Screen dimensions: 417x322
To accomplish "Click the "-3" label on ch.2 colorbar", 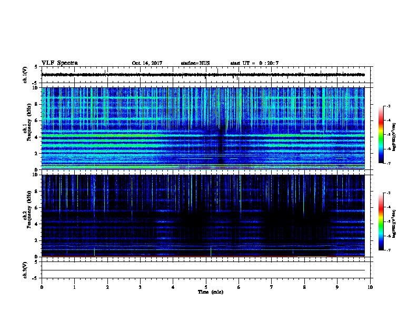I will (x=389, y=193).
